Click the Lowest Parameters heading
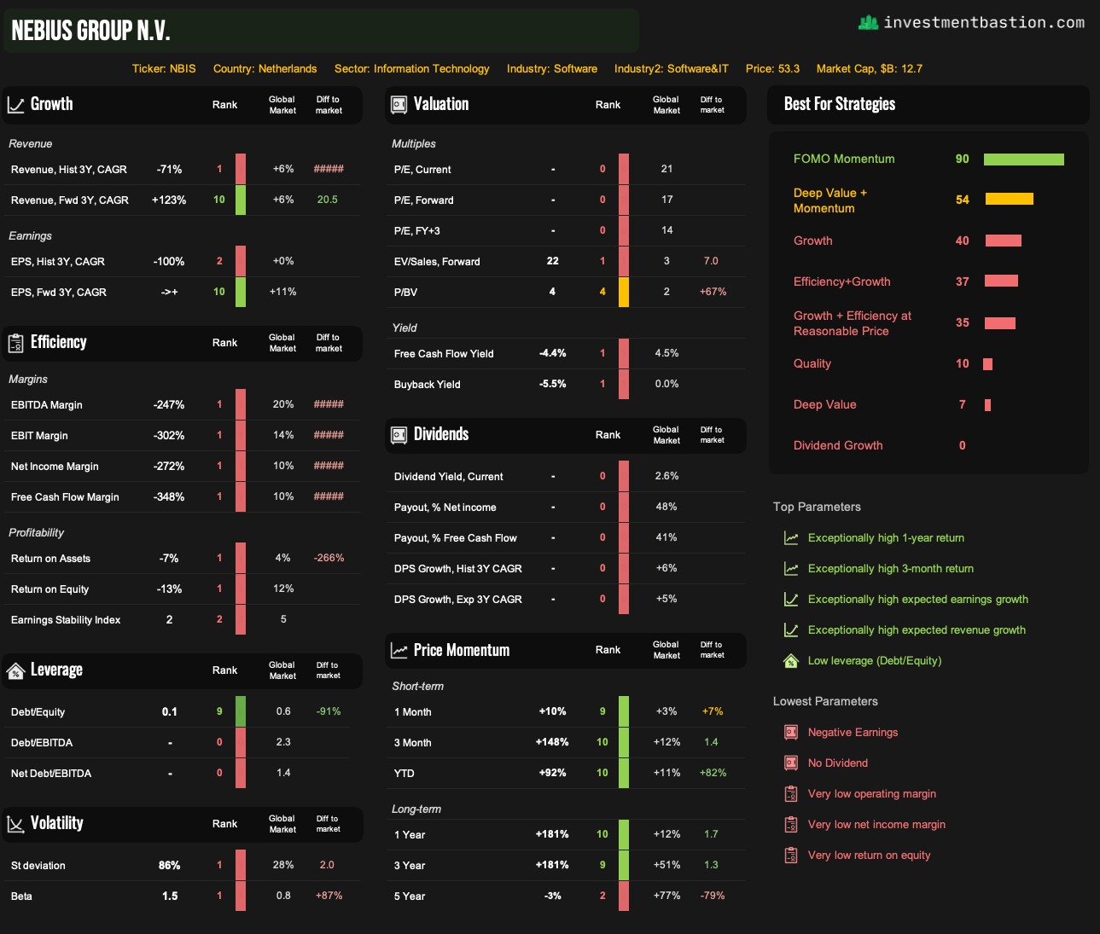 pos(825,701)
